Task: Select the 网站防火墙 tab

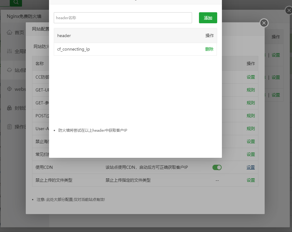Action: [41, 46]
